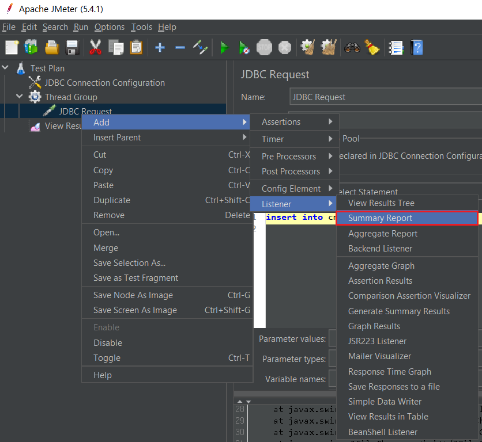Choose Duplicate from the context menu
482x442 pixels.
167,200
